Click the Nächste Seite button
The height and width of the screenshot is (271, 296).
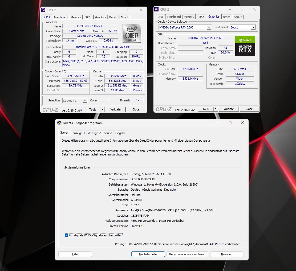(x=148, y=254)
